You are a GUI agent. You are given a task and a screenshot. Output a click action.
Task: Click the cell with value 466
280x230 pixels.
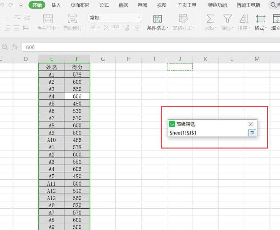(77, 140)
